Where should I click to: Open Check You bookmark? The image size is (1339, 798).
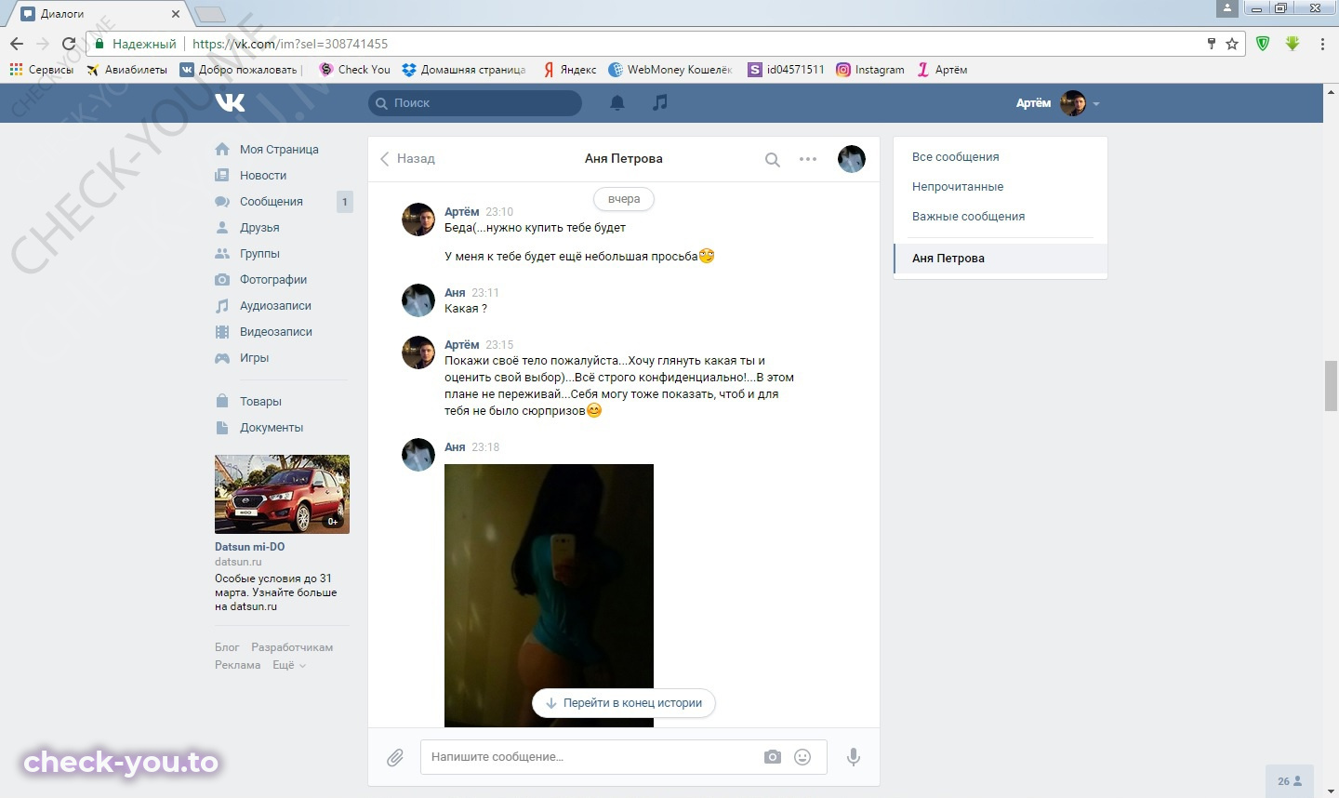click(x=354, y=70)
